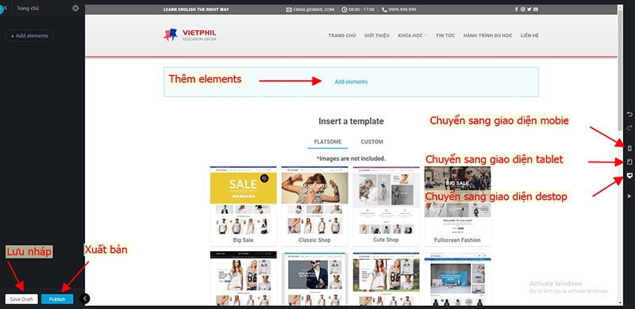Image resolution: width=635 pixels, height=309 pixels.
Task: Click the 08:00 - 17:00 hours text
Action: point(362,10)
